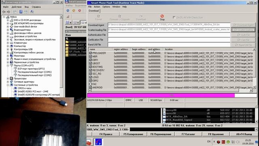
Task: Click the blue magnet taskbar icon
Action: tap(98, 142)
